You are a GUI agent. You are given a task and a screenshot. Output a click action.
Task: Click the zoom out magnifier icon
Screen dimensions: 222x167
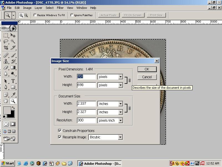[26, 15]
